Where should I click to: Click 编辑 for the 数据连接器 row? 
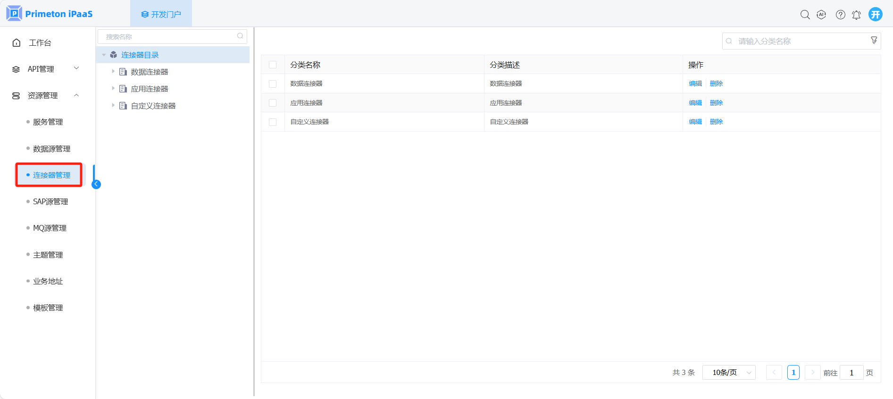click(695, 83)
